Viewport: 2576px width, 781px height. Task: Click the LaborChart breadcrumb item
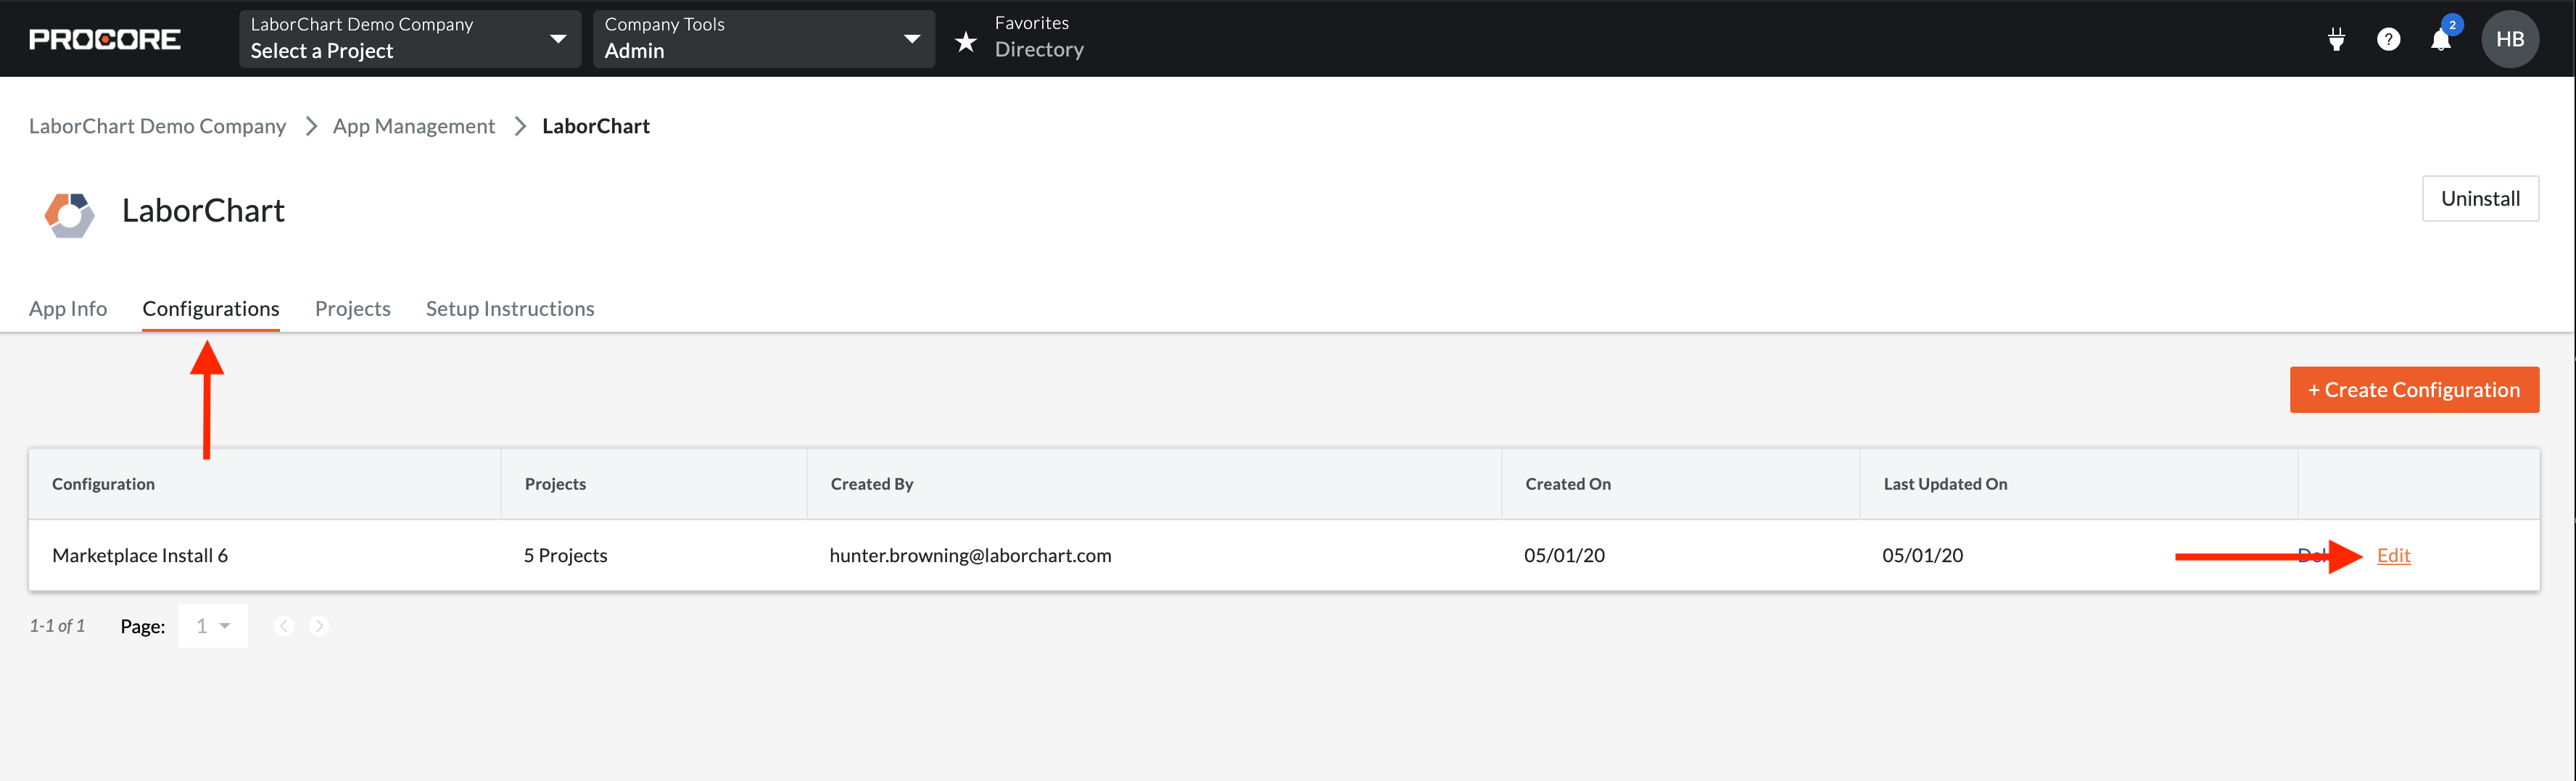click(x=596, y=126)
